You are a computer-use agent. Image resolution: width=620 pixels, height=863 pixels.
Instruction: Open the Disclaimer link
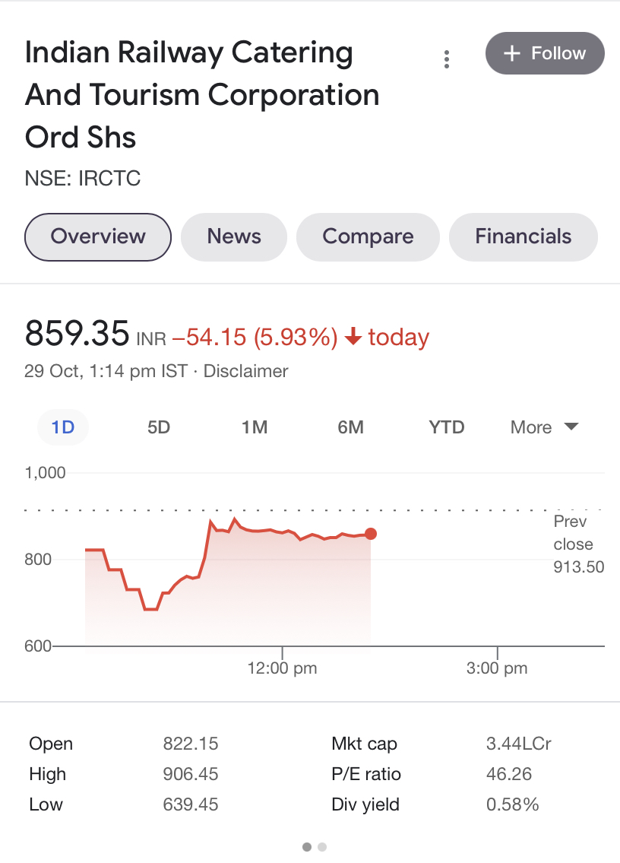click(246, 372)
